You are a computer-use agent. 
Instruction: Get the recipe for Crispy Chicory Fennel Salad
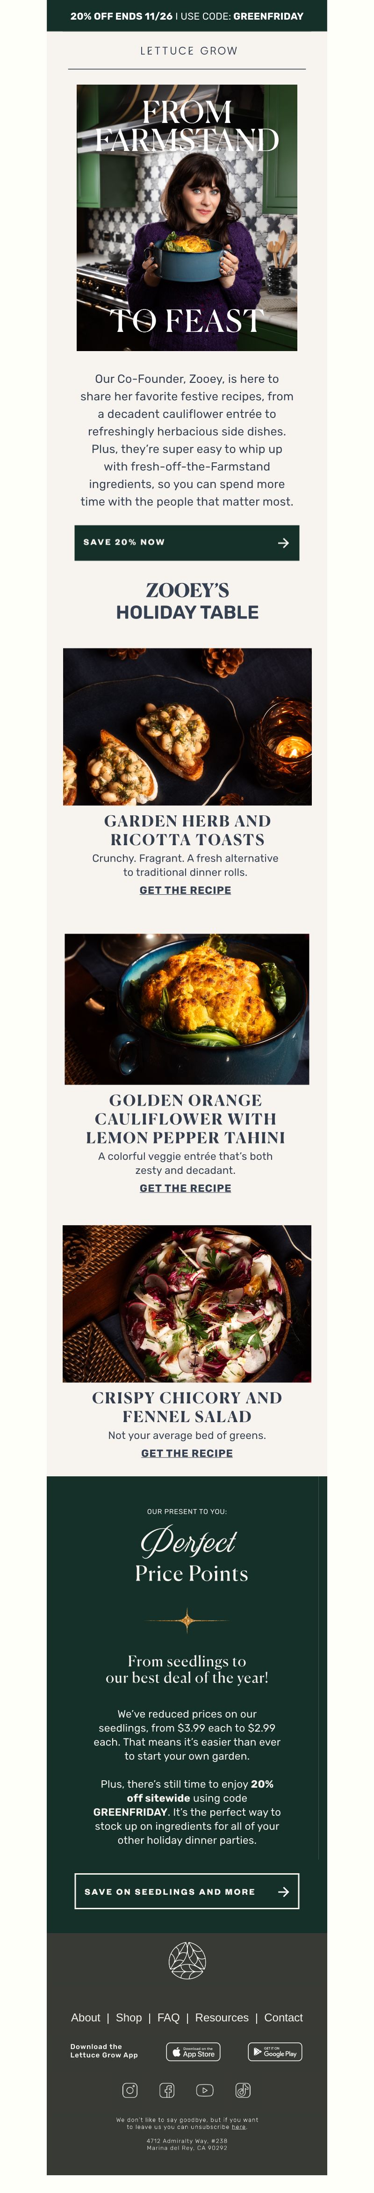coord(187,1452)
